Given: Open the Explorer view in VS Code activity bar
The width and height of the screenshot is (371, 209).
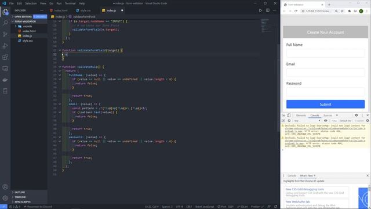Looking at the screenshot, I should (x=5, y=12).
